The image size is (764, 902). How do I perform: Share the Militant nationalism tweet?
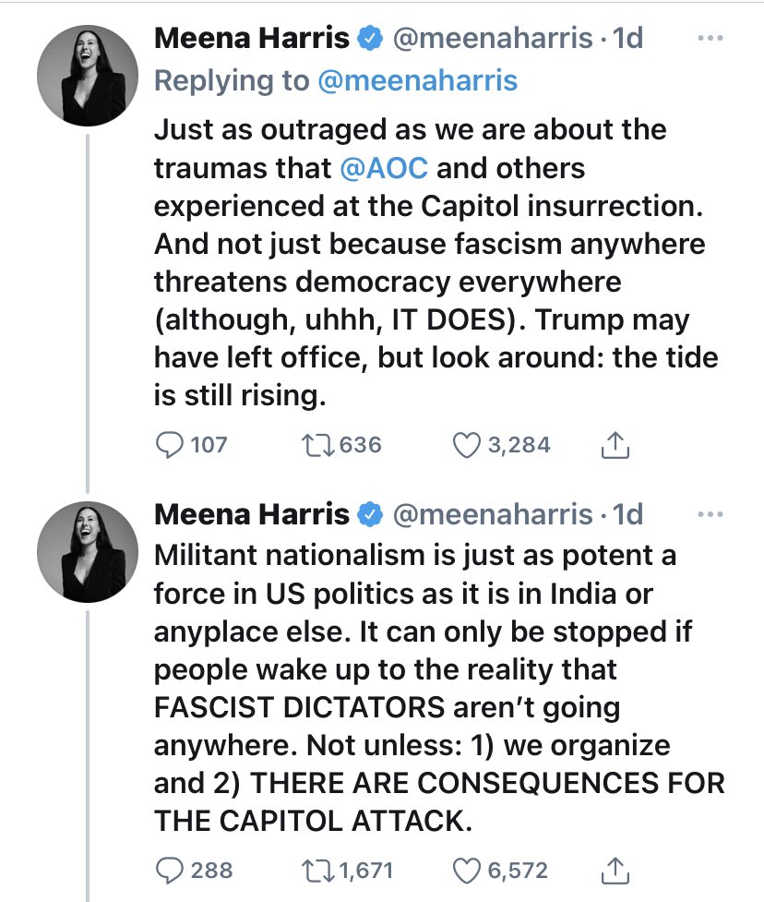615,870
